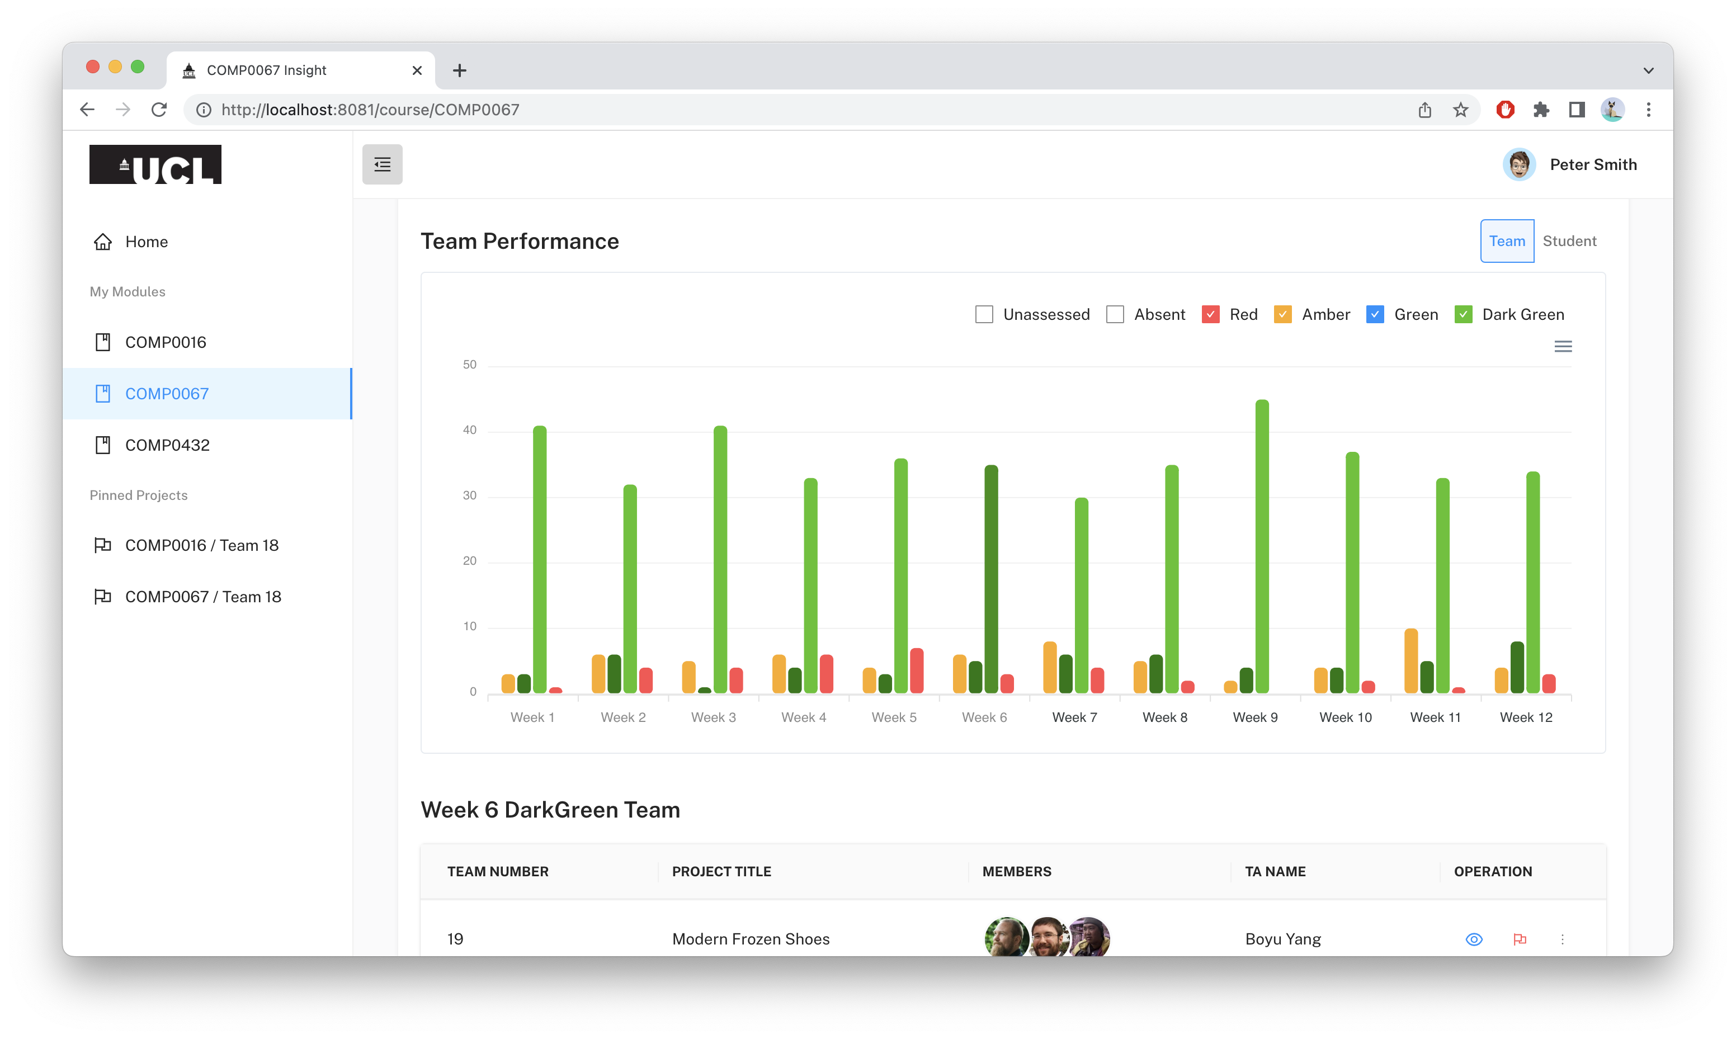Open the red ad-blocker extension icon
This screenshot has height=1039, width=1736.
tap(1505, 109)
